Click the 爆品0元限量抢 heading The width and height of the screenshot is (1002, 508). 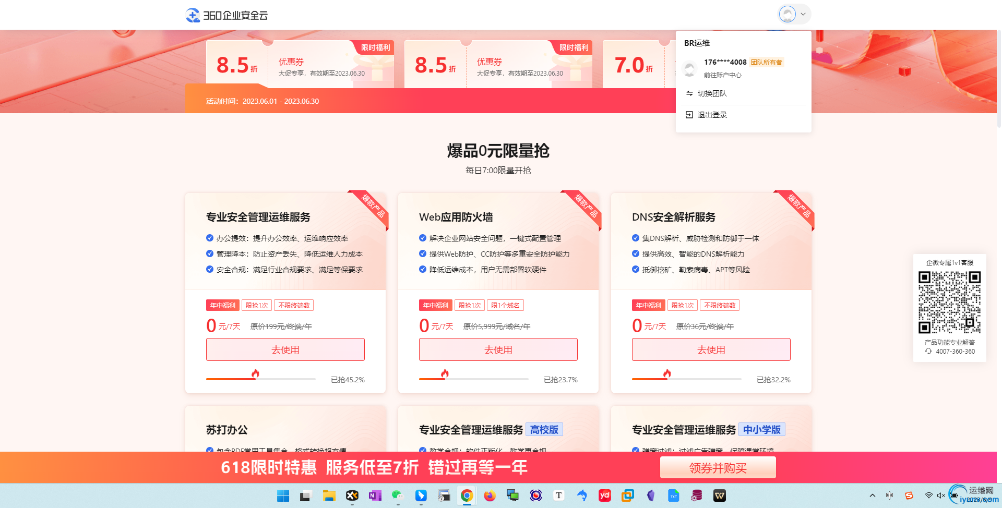[498, 151]
